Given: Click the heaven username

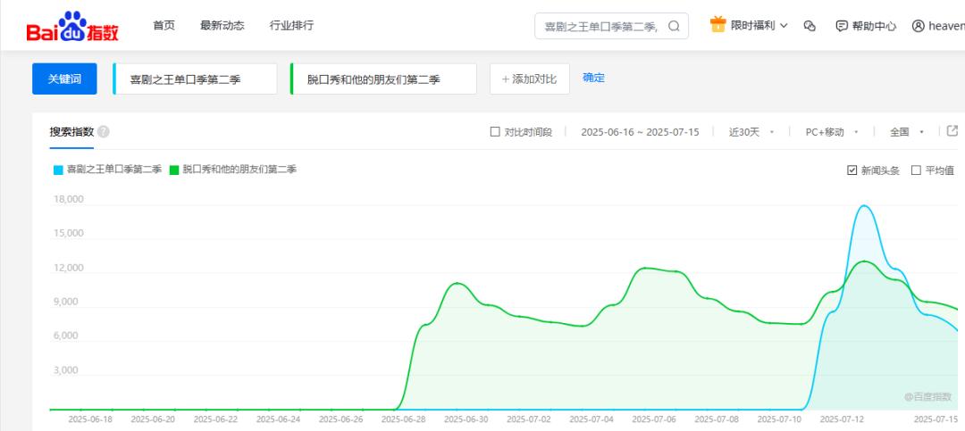Looking at the screenshot, I should 946,26.
